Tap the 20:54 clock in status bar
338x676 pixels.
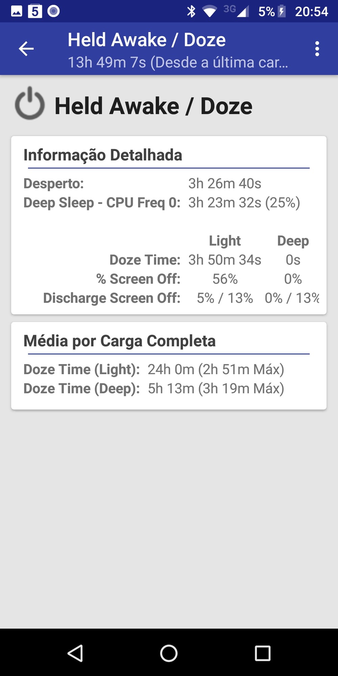pos(311,11)
